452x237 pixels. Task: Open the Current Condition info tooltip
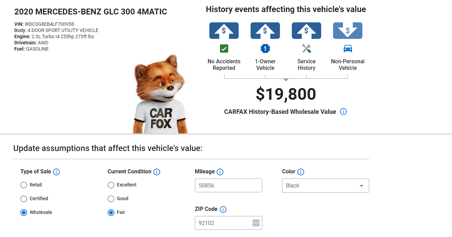coord(157,172)
